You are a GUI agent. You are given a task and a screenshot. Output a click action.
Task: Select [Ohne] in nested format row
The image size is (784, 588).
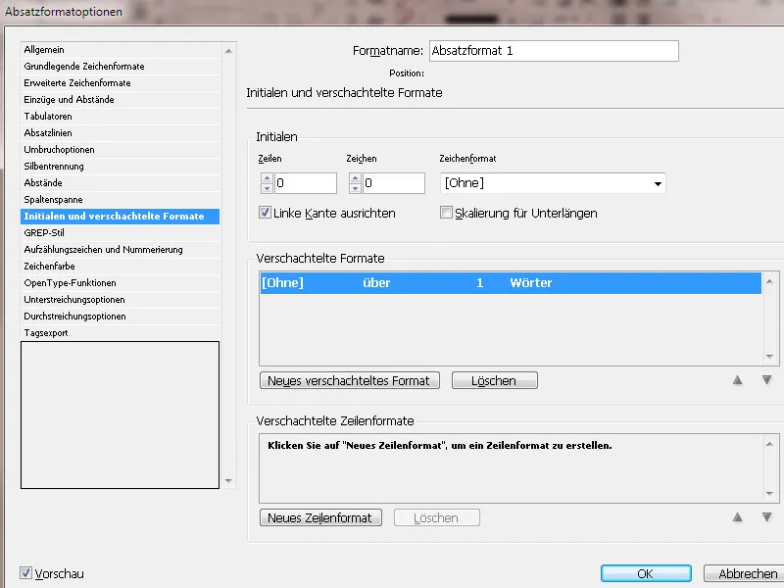[282, 283]
